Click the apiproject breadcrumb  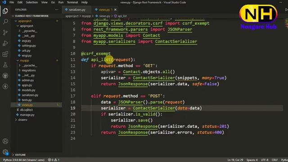(72, 16)
